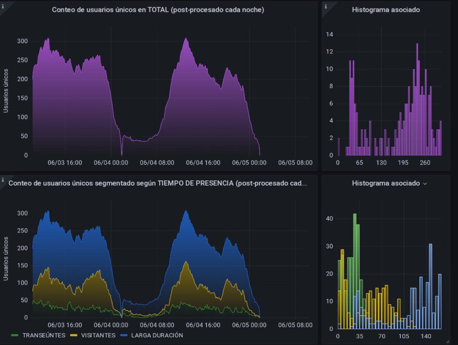The image size is (458, 345).
Task: Click the '40' y-axis value on lower histogram
Action: 330,219
